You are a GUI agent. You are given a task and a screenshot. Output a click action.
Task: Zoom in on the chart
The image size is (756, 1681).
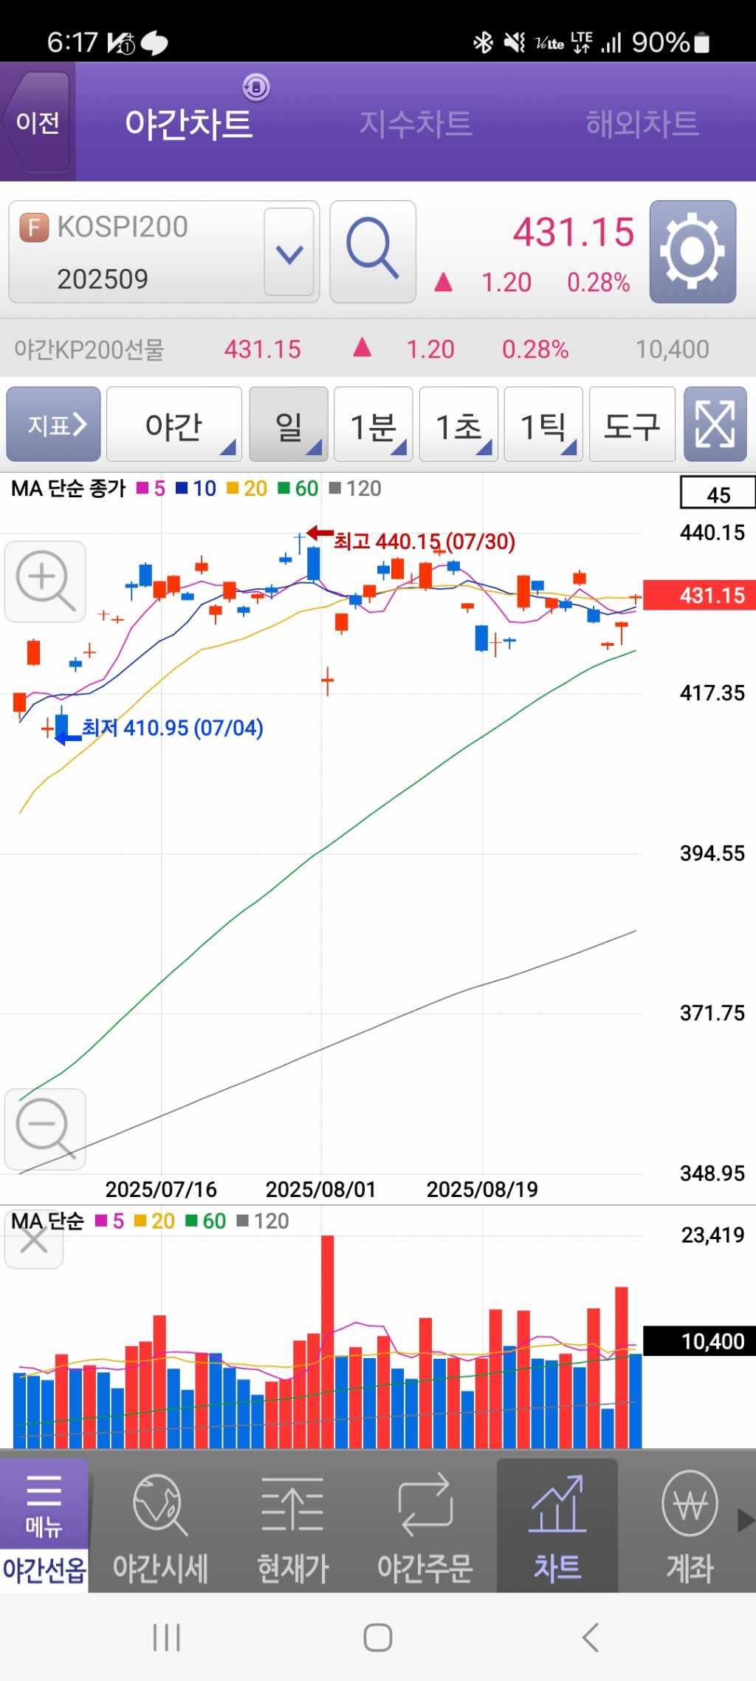(45, 582)
